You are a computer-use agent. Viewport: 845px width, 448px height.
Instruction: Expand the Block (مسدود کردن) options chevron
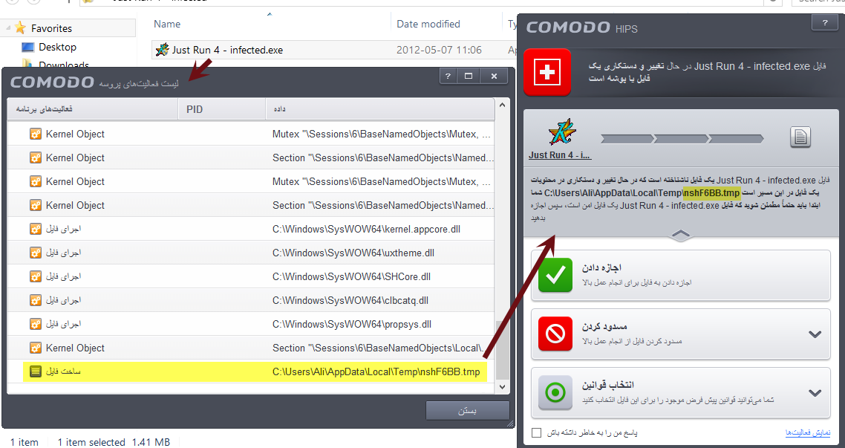click(x=815, y=334)
